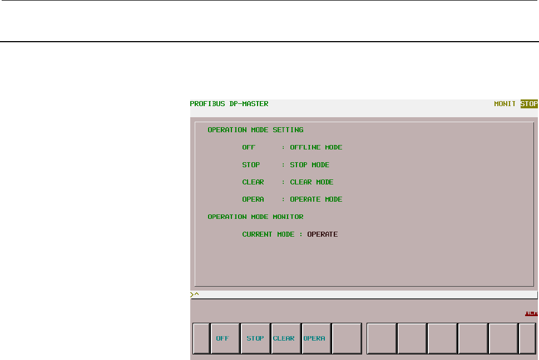Click the PROFIBUS DP-MASTER screen title
Viewport: 539px width, 360px height.
229,104
